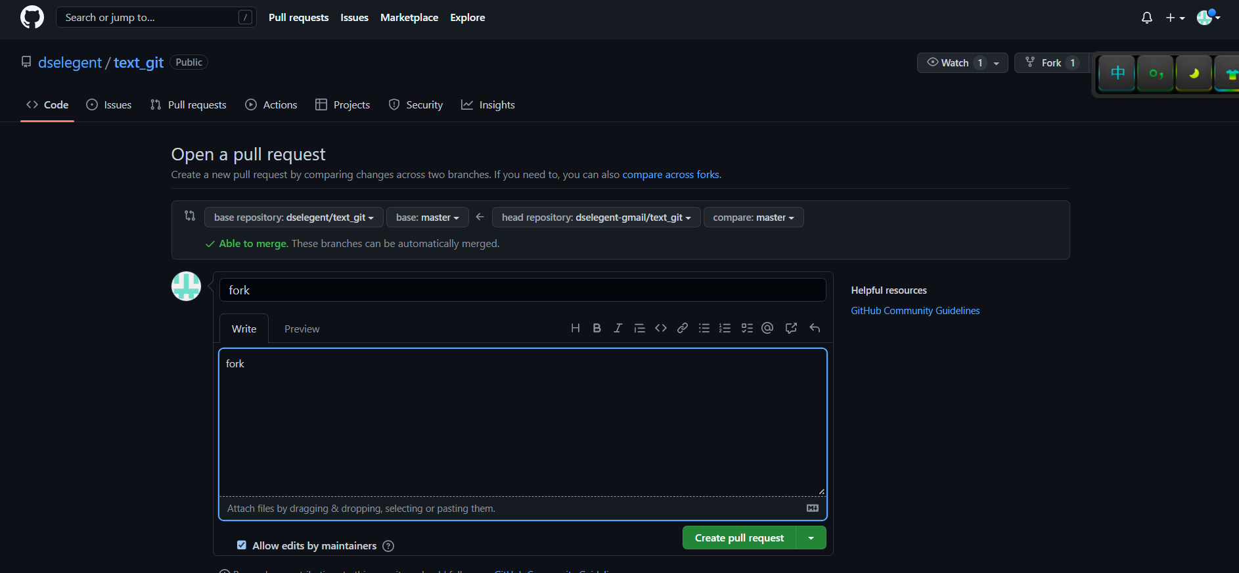
Task: Switch to Preview tab in editor
Action: click(x=302, y=329)
